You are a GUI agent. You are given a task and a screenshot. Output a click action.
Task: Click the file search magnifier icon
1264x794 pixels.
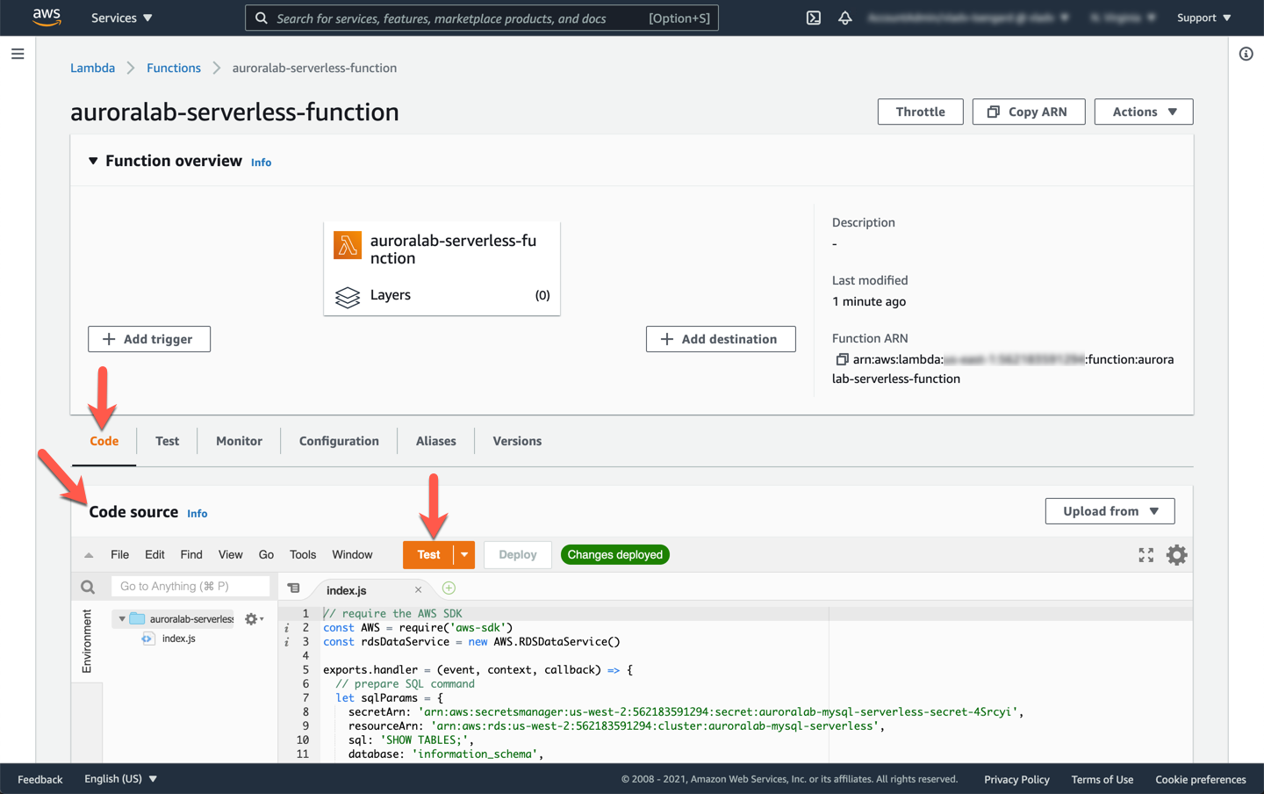[88, 587]
